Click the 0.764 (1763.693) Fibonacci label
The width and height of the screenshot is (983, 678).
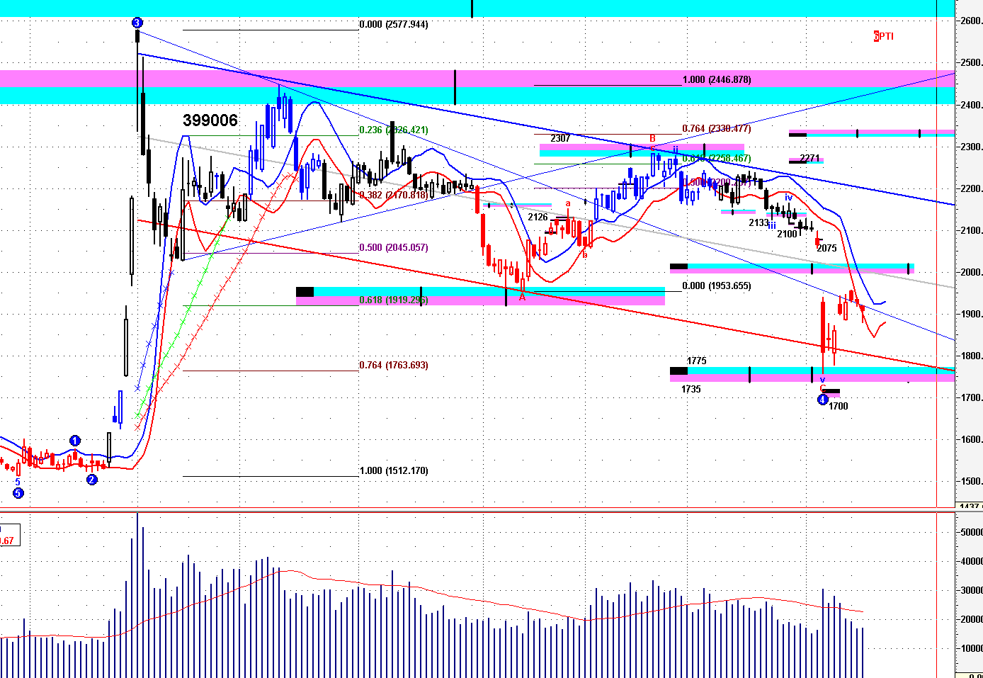[x=394, y=365]
